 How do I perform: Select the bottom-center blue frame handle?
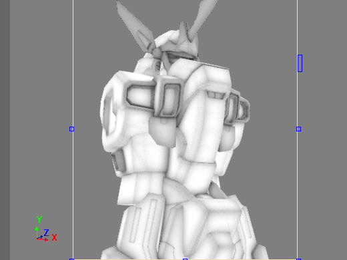tap(185, 259)
